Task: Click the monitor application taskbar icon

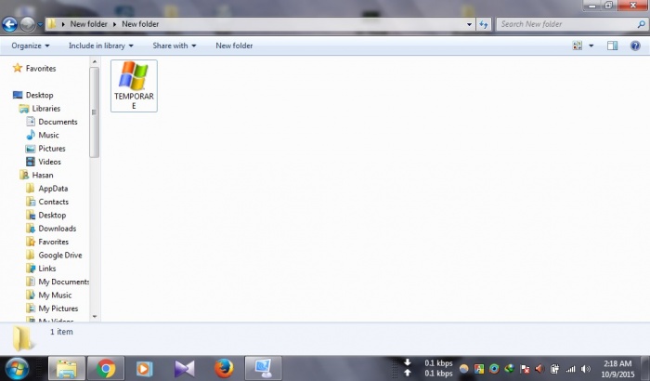Action: pyautogui.click(x=263, y=368)
